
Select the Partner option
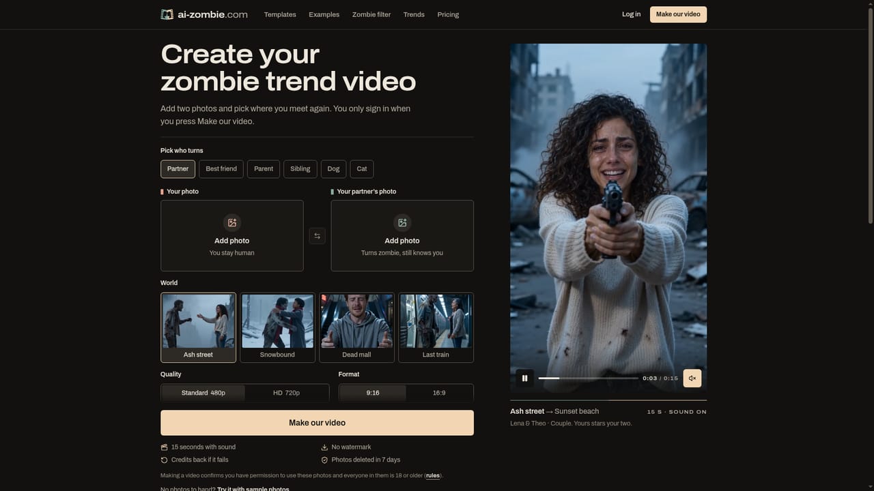178,169
